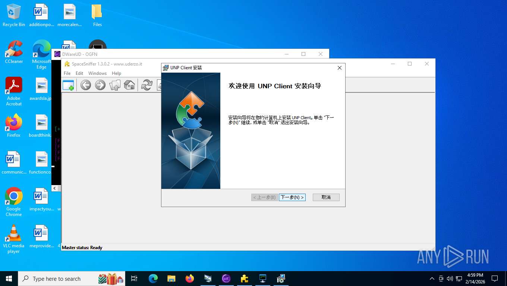Close the UNP Client installer dialog
507x286 pixels.
(x=339, y=68)
